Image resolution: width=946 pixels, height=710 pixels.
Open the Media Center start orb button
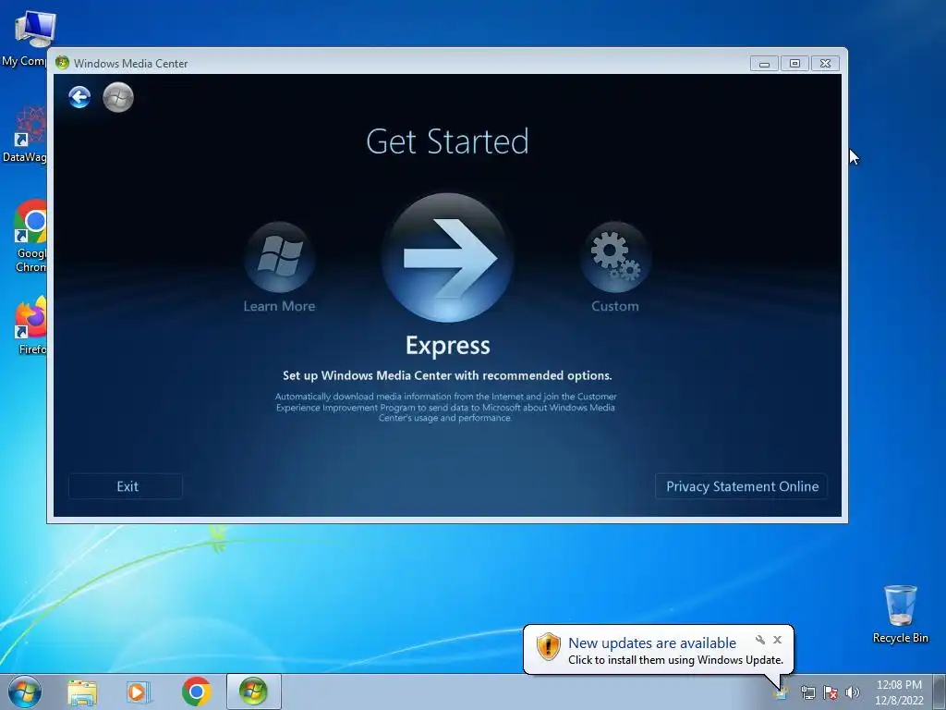coord(118,97)
